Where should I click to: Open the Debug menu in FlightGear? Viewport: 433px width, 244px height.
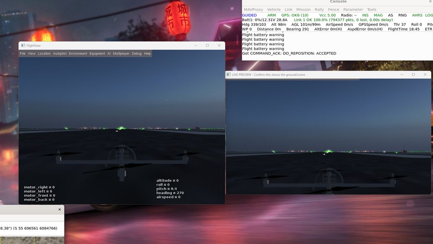pyautogui.click(x=136, y=54)
